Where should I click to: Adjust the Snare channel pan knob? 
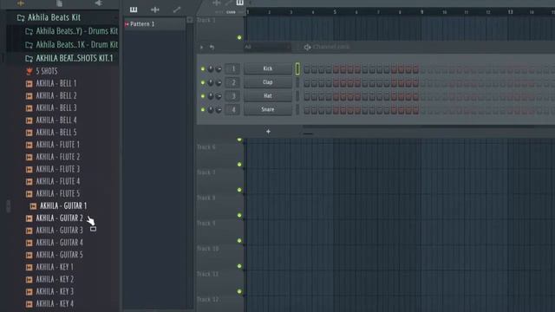click(x=211, y=110)
